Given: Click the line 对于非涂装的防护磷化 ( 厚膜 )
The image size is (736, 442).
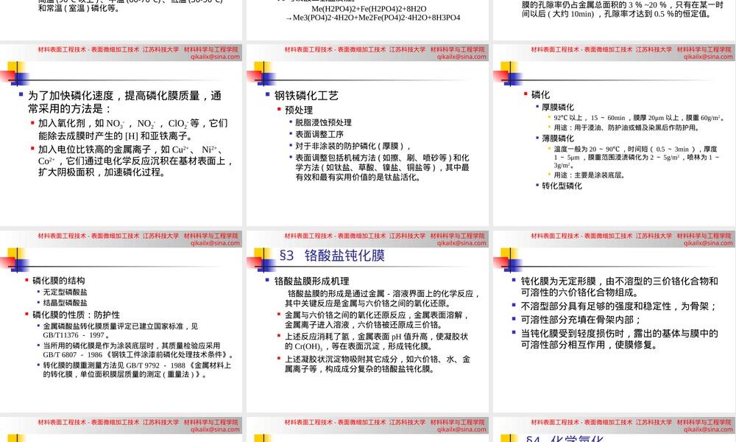Looking at the screenshot, I should [x=352, y=146].
